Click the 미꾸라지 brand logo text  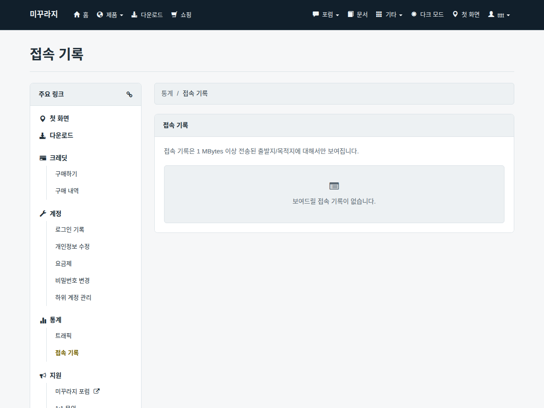[x=44, y=14]
